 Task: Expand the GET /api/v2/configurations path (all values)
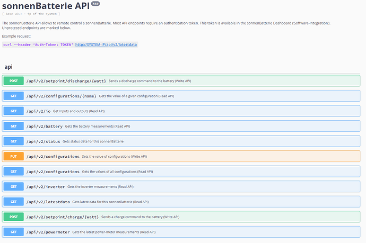tap(53, 172)
